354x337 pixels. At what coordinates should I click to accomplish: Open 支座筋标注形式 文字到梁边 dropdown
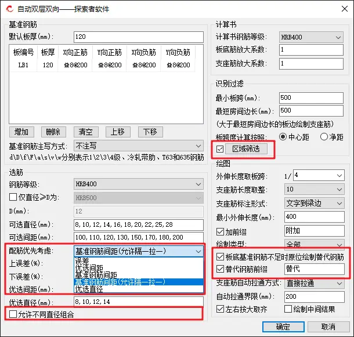tap(315, 203)
